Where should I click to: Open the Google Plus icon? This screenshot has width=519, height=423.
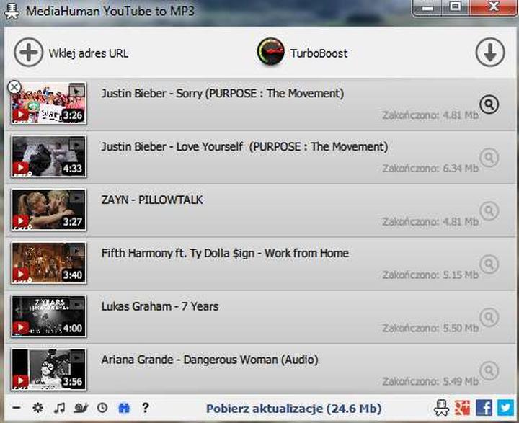[x=463, y=408]
